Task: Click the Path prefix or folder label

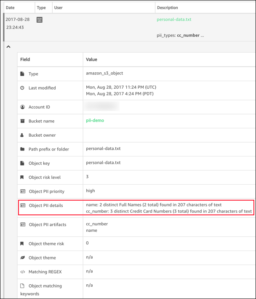Action: coord(49,149)
